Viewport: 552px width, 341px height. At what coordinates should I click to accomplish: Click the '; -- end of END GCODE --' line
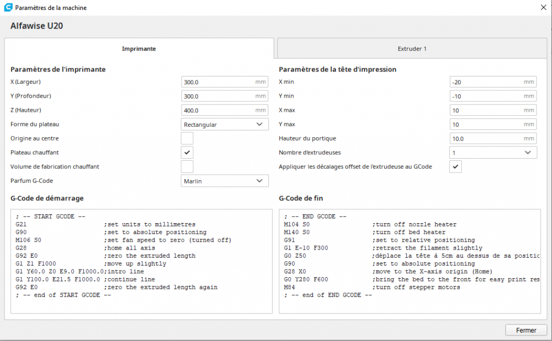tap(328, 295)
